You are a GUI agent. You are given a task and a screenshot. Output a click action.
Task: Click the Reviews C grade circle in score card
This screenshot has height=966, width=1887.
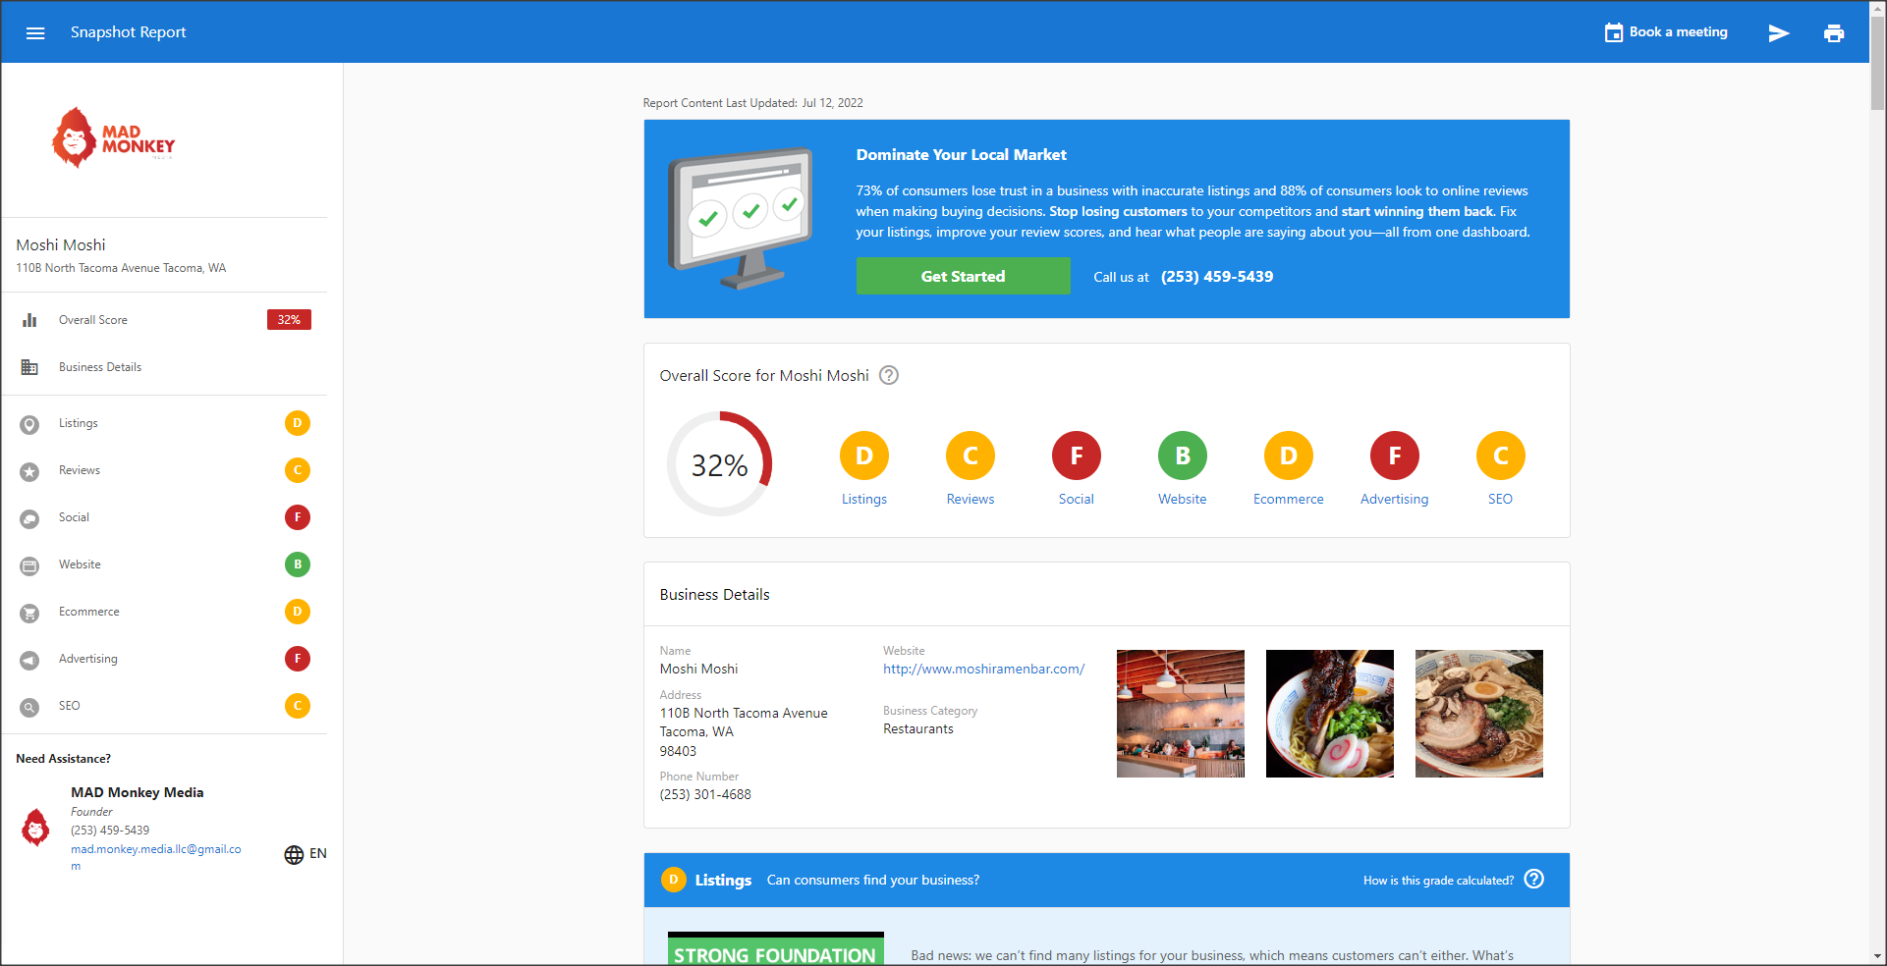coord(971,456)
